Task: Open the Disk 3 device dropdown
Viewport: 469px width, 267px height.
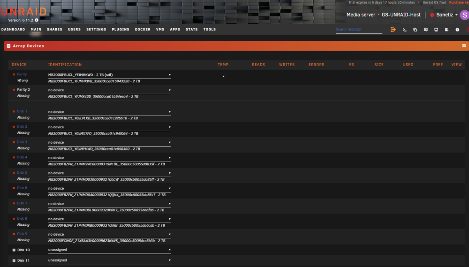Action: pos(109,142)
